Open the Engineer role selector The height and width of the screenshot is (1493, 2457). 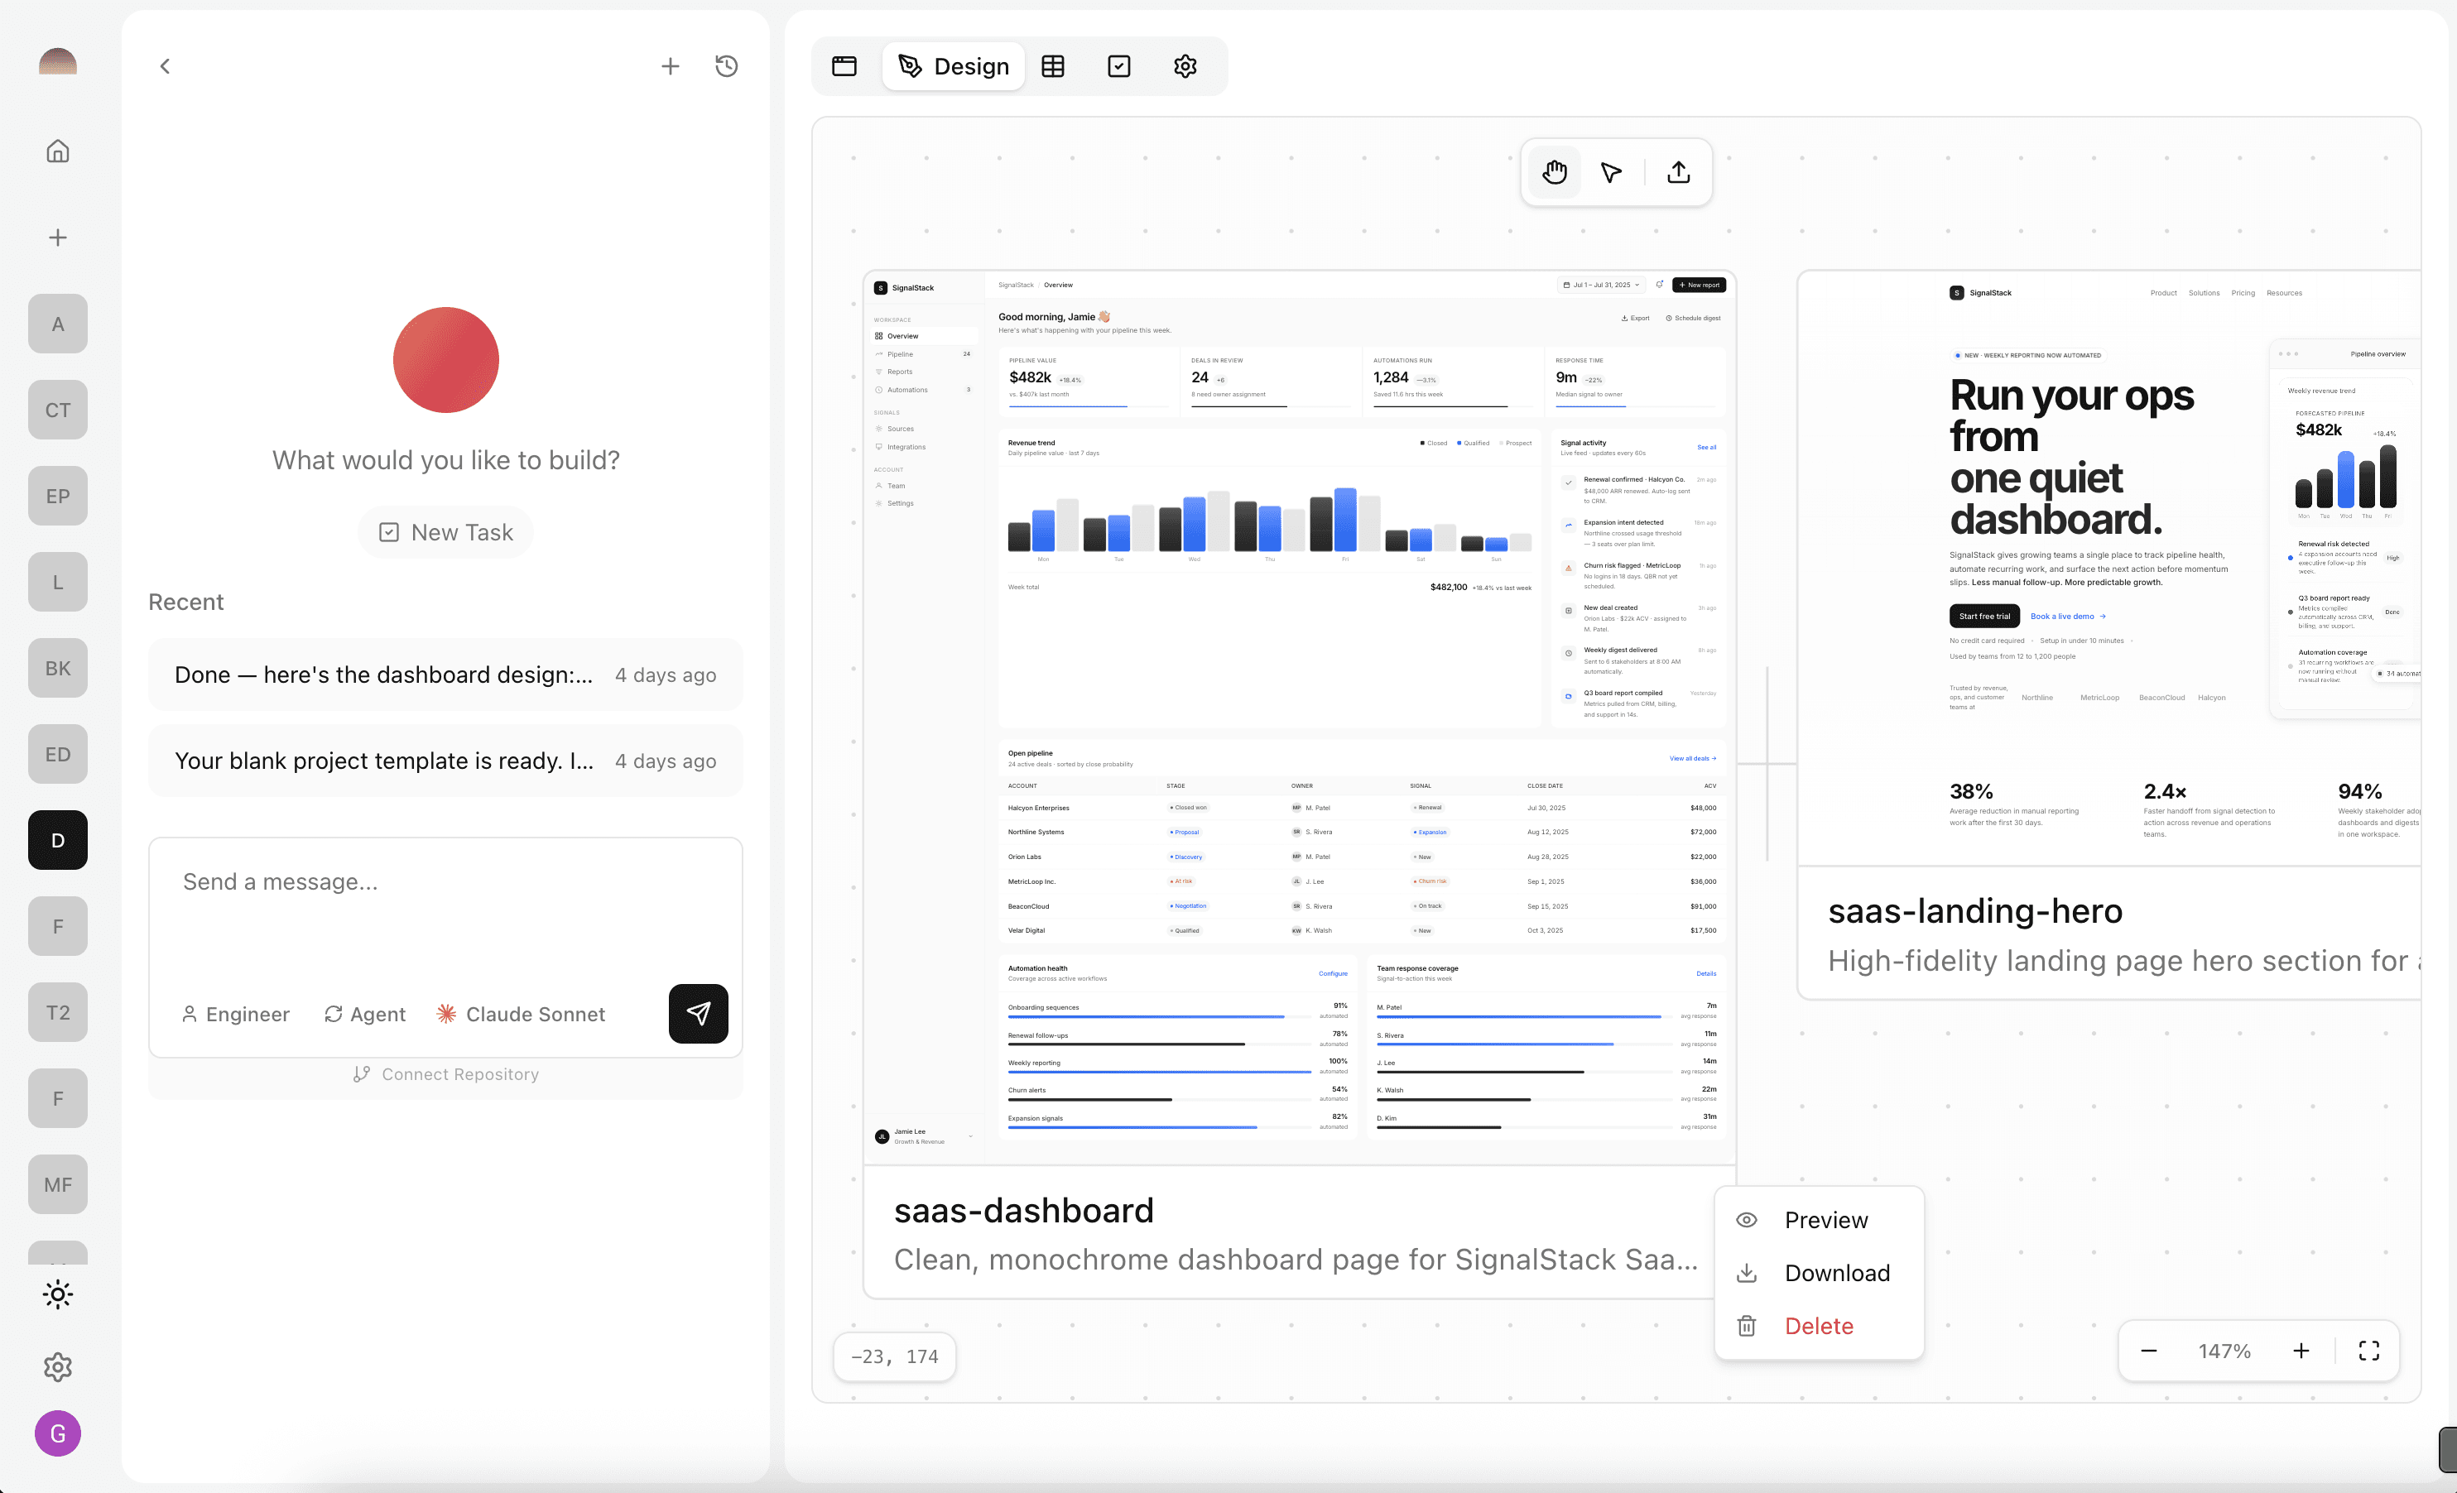(235, 1014)
